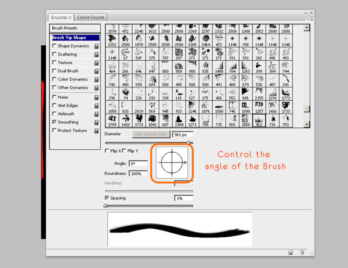Click the trash icon to delete brush
Screen dimensions: 348x268
pyautogui.click(x=302, y=252)
